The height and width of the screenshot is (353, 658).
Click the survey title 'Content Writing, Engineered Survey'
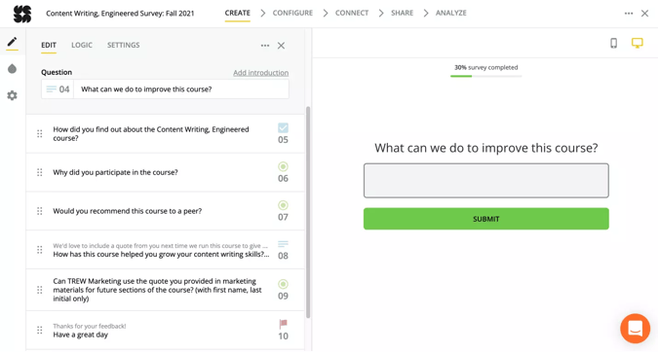tap(120, 14)
